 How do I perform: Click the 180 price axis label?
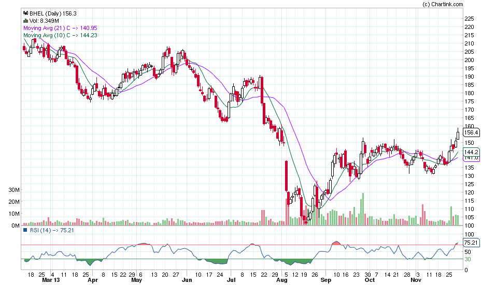pos(469,93)
